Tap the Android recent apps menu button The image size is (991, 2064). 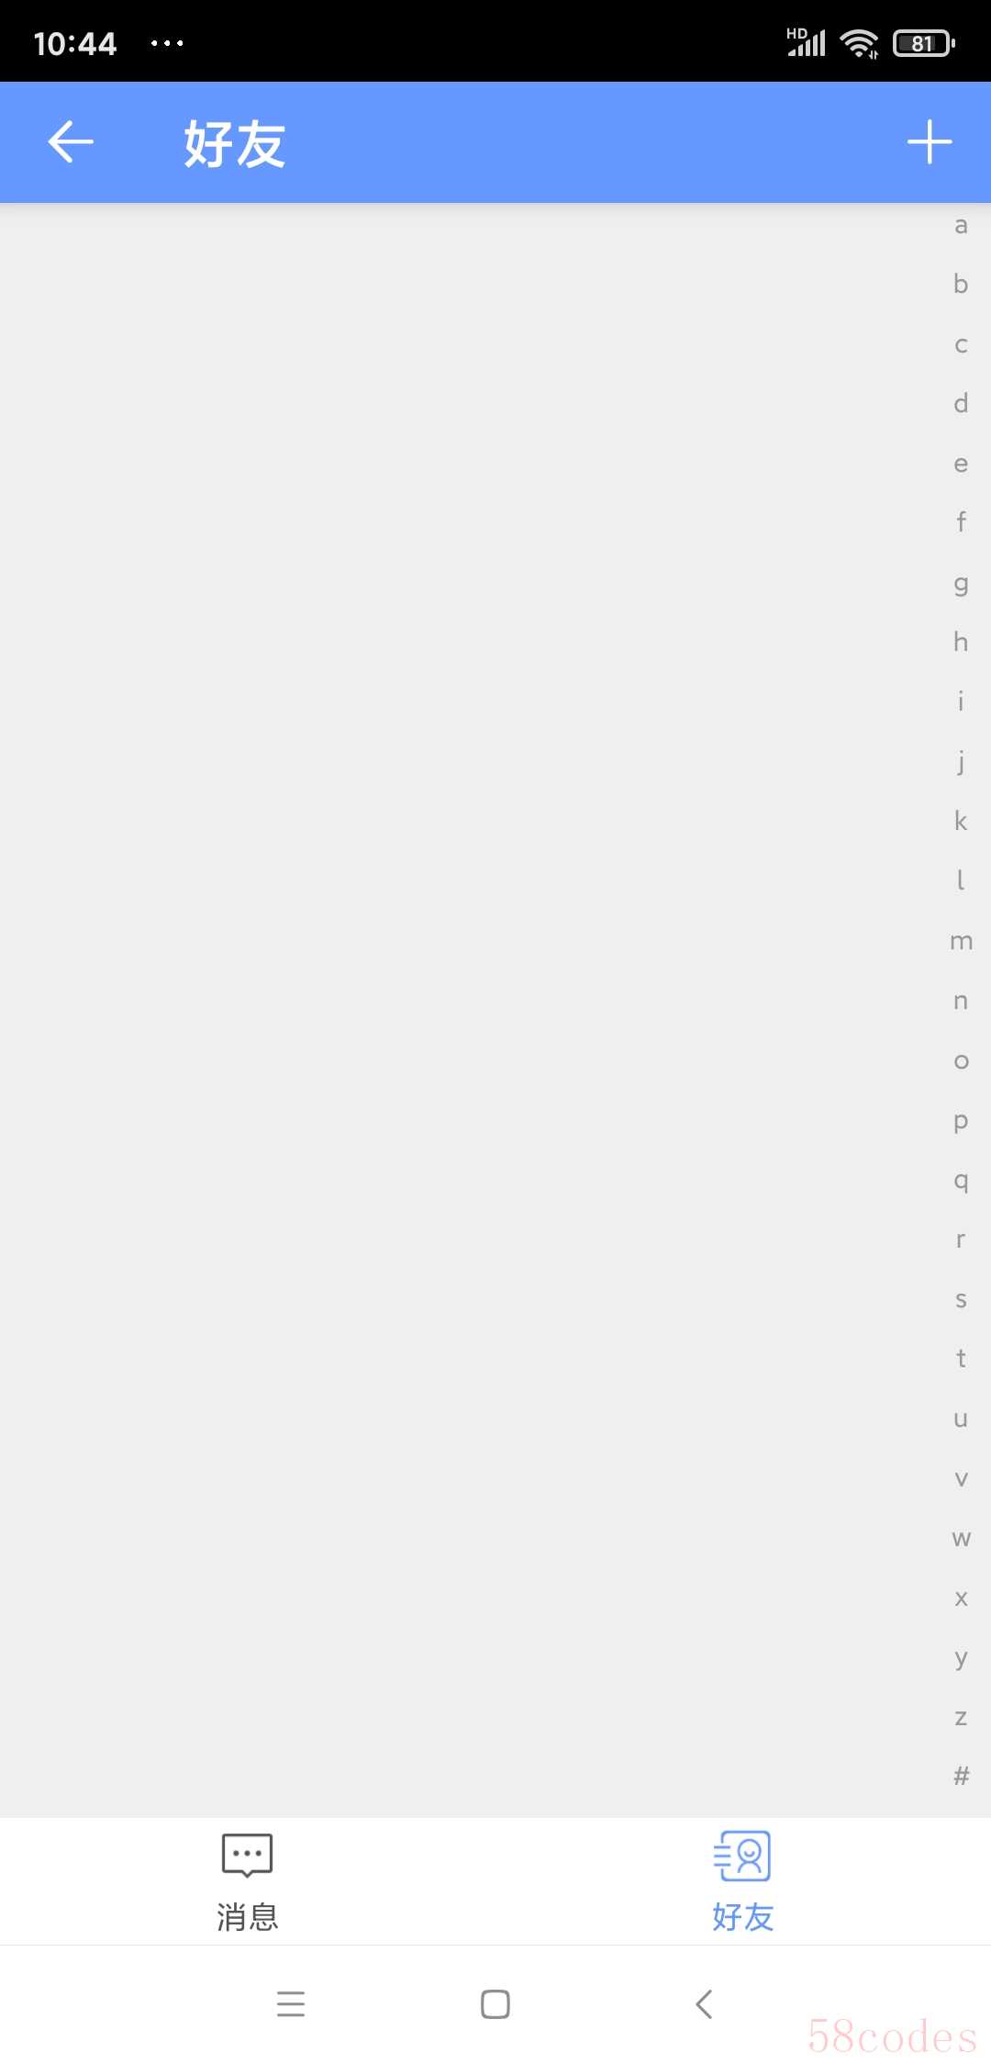(291, 2003)
